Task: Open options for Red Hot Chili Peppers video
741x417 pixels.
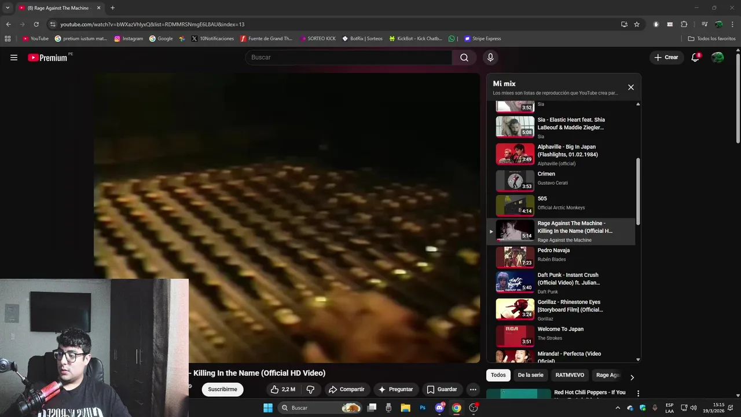Action: [x=638, y=393]
